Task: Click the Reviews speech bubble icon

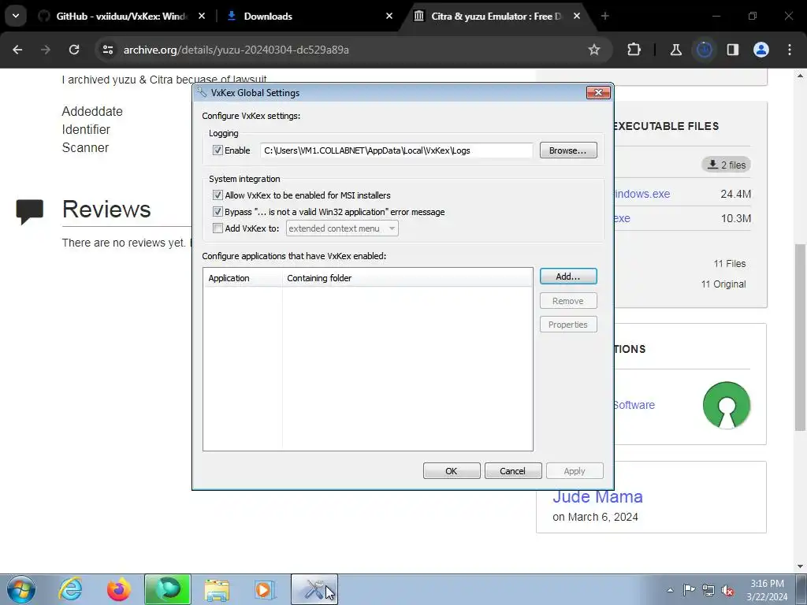Action: (29, 211)
